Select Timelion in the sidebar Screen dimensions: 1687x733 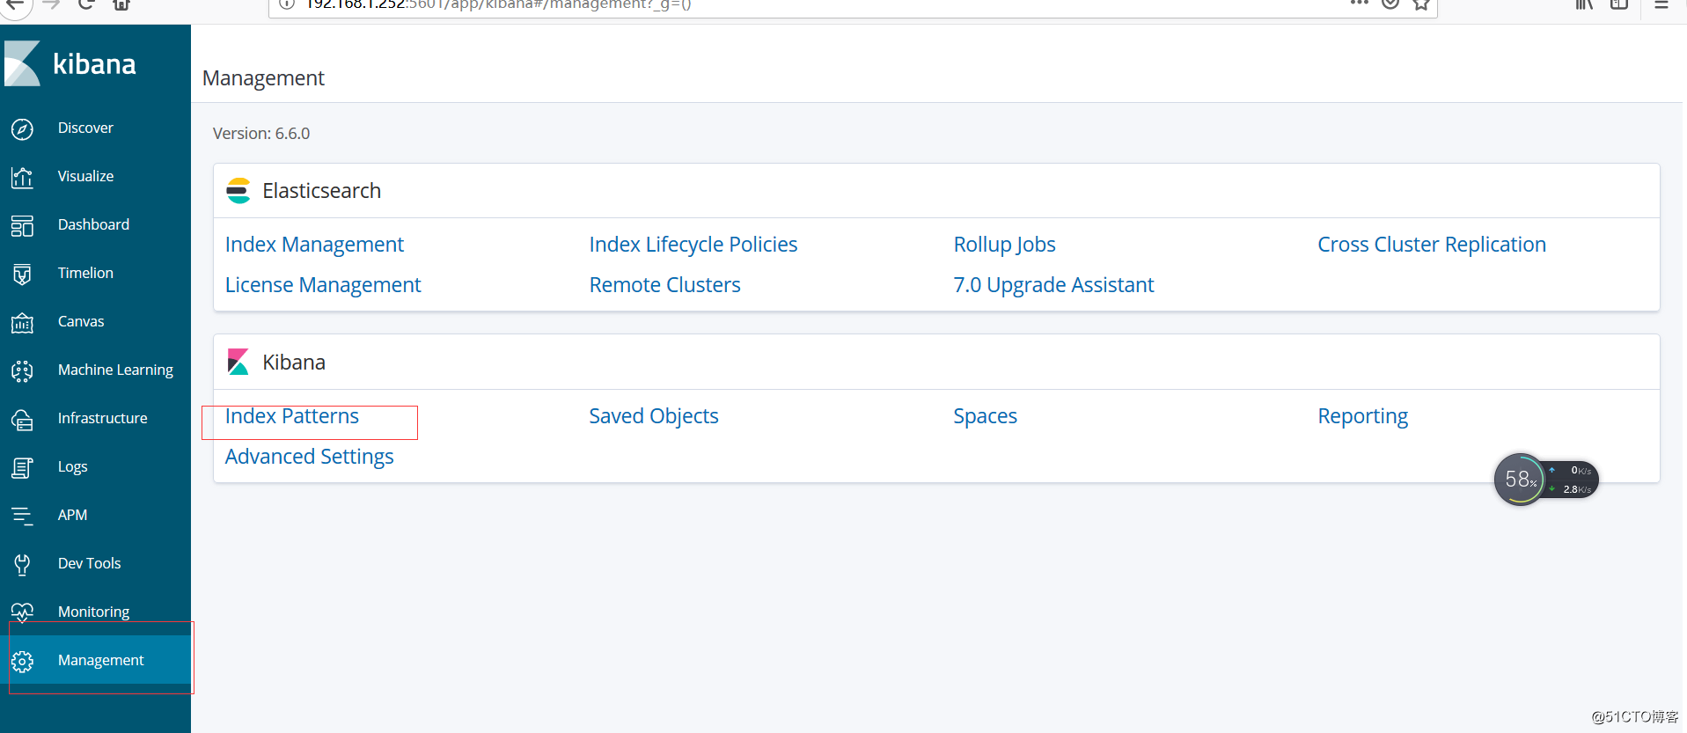tap(85, 273)
